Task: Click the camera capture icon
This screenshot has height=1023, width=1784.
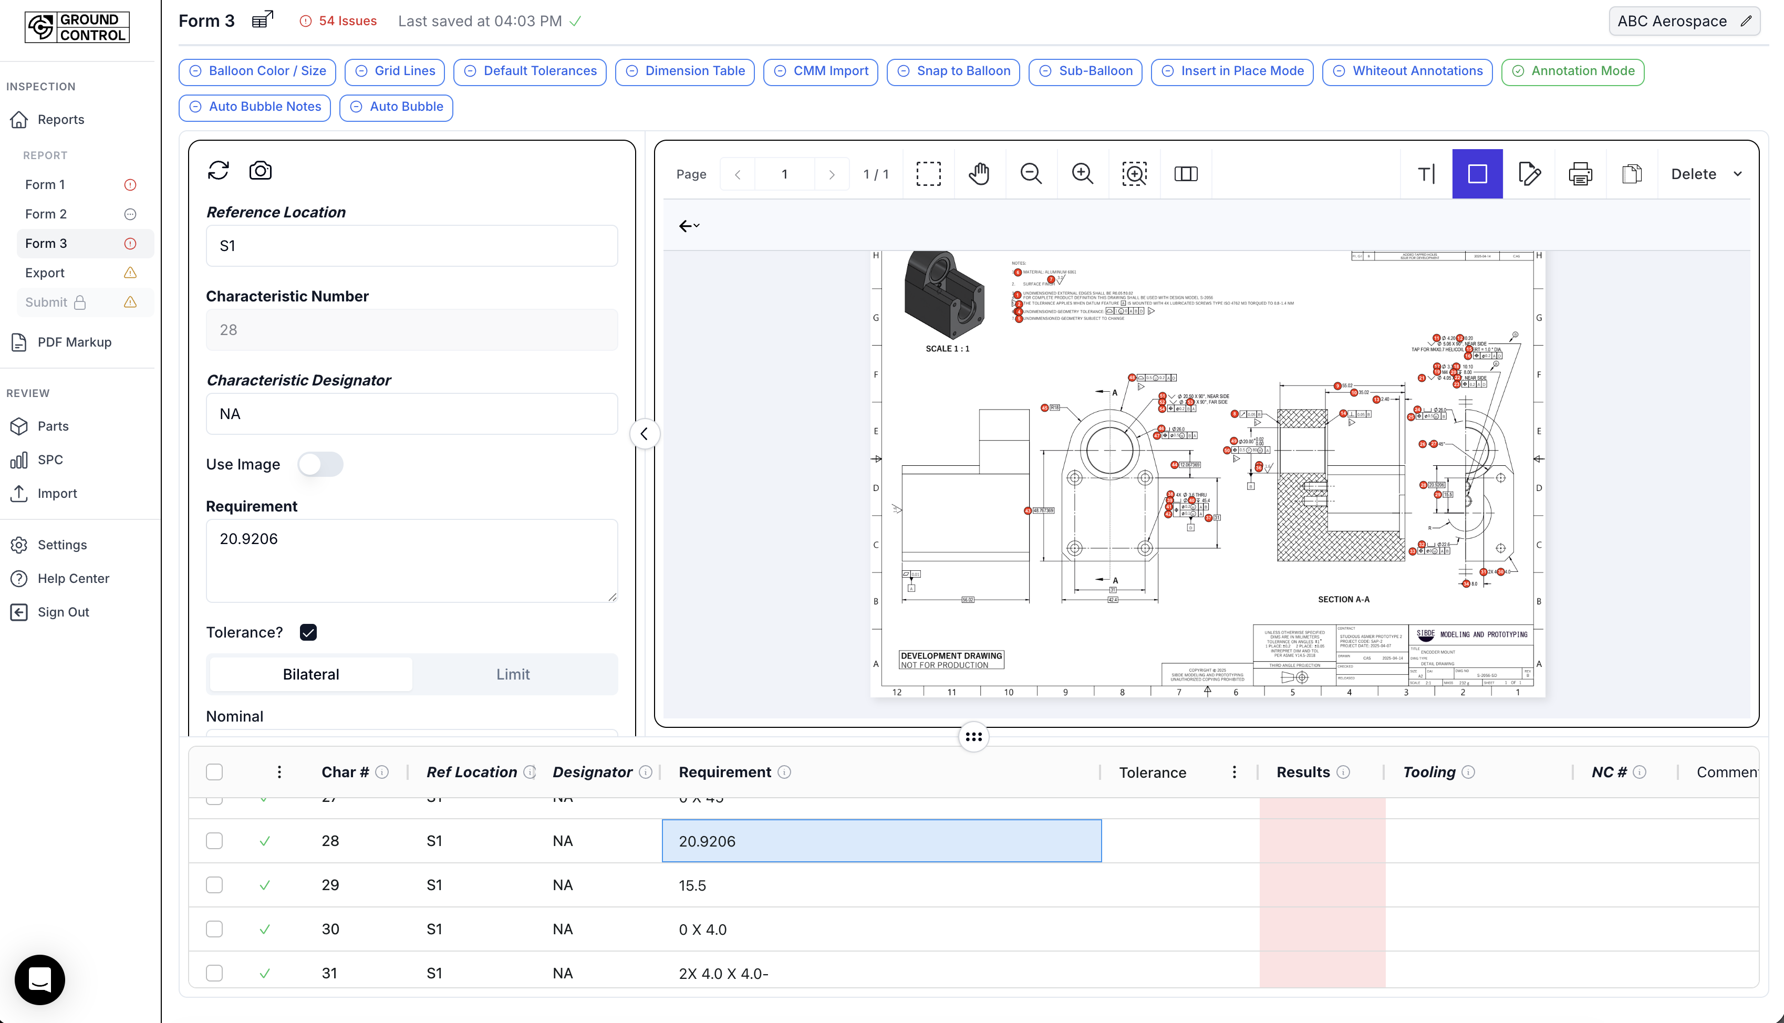Action: tap(260, 171)
